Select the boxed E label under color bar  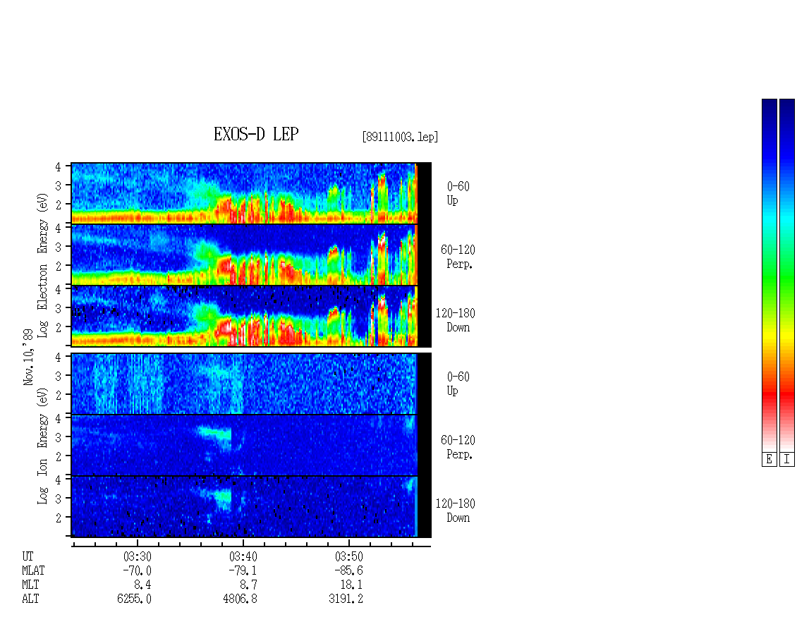(x=769, y=460)
